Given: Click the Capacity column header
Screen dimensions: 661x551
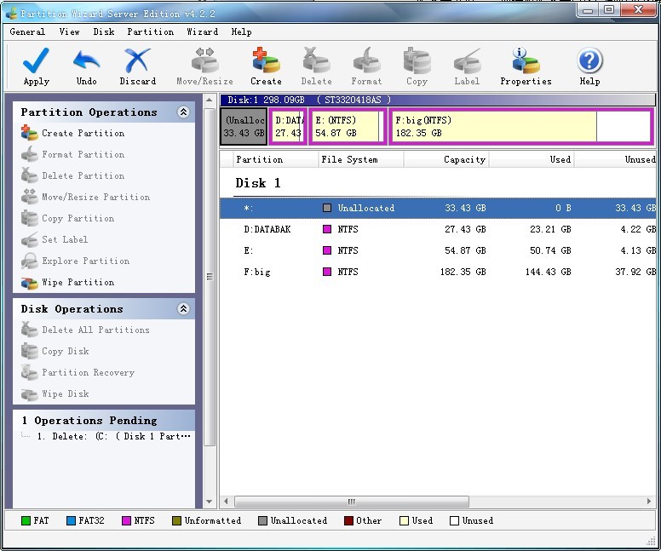Looking at the screenshot, I should point(446,159).
